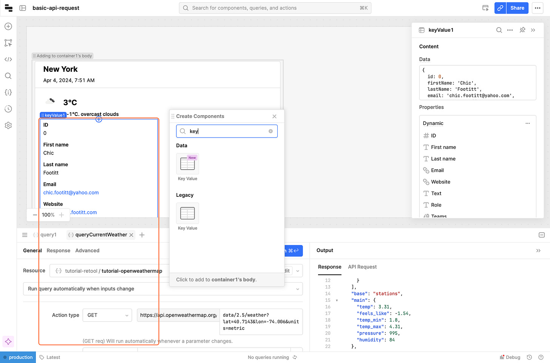Open keyValue1 inspector three-dot options
Screen dimensions: 550x363
click(510, 30)
